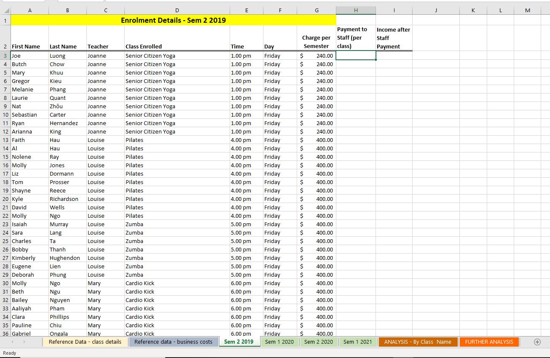
Task: Add a new sheet with plus button
Action: pos(537,342)
